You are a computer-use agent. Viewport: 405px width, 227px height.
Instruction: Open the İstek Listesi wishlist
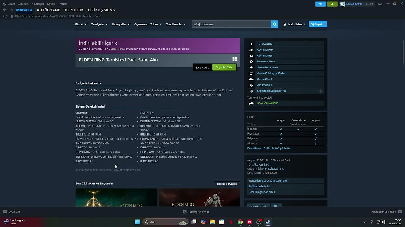[295, 24]
